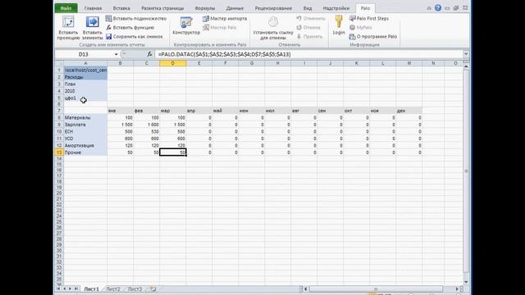
Task: Select the Амортизация row label
Action: click(85, 146)
